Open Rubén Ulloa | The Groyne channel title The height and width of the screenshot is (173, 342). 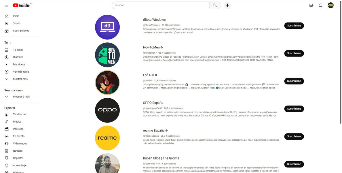coord(161,158)
